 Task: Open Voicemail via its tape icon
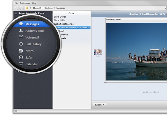click(x=21, y=37)
